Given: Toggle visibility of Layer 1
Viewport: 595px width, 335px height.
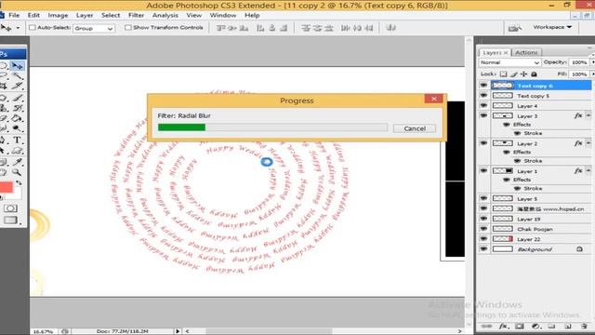Looking at the screenshot, I should coord(483,171).
